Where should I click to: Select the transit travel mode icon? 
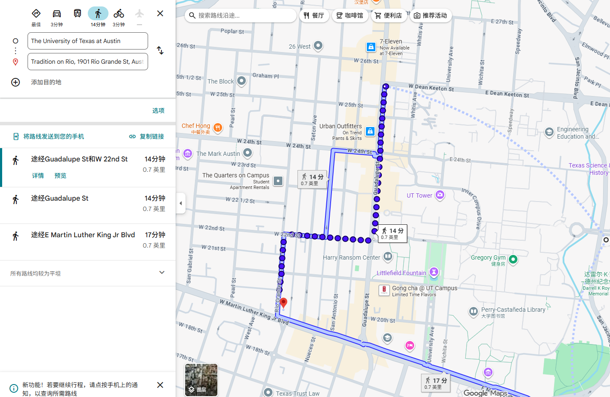coord(77,14)
